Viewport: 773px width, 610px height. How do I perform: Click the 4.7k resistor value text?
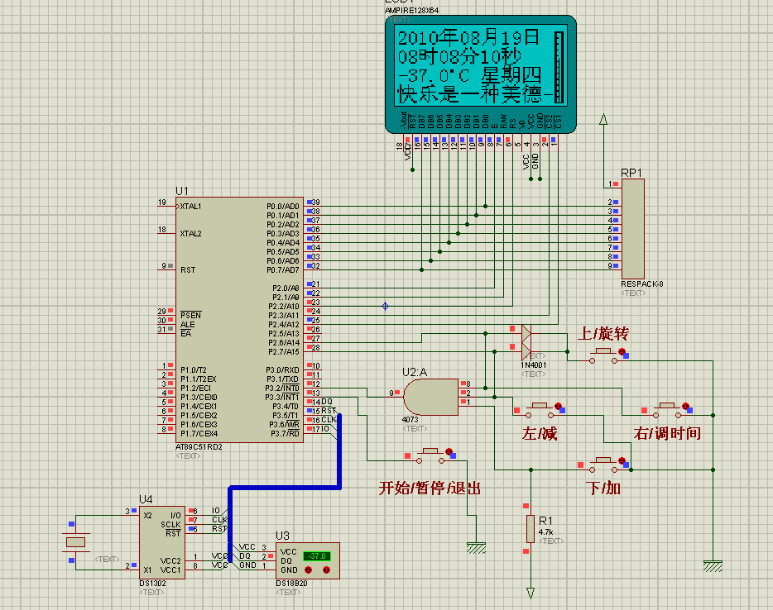click(545, 532)
